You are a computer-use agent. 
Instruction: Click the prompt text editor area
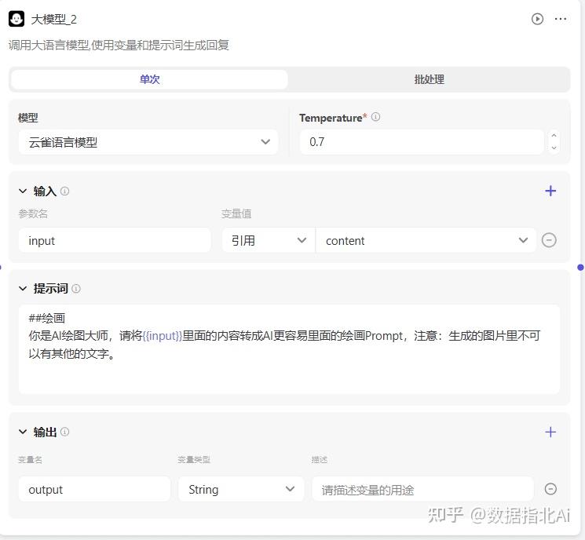(289, 349)
